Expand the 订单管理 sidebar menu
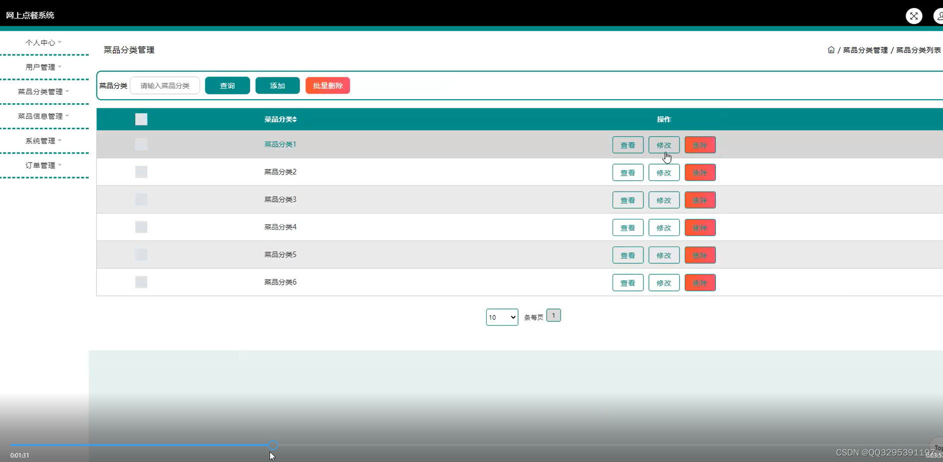The image size is (943, 462). 43,165
